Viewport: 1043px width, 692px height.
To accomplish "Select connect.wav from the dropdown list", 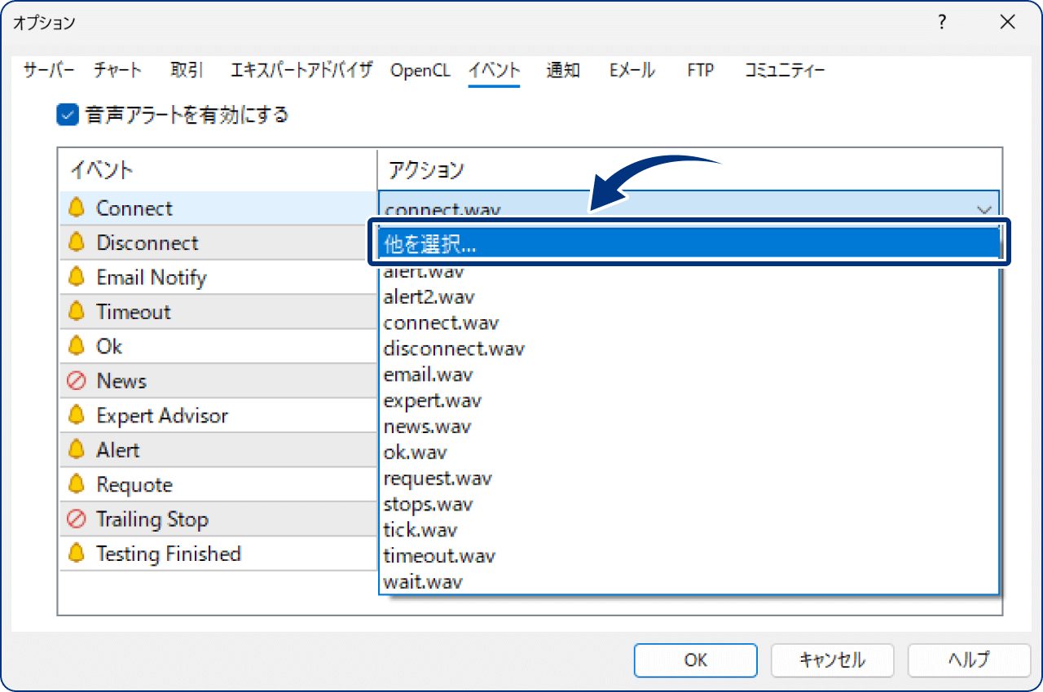I will (x=441, y=322).
